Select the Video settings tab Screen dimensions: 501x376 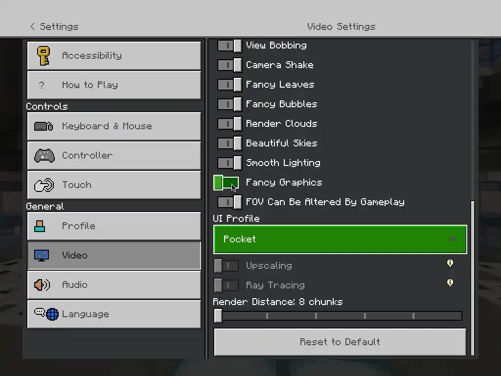tap(114, 256)
